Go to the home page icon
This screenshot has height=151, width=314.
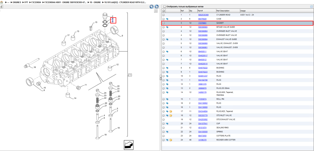(x=2, y=2)
